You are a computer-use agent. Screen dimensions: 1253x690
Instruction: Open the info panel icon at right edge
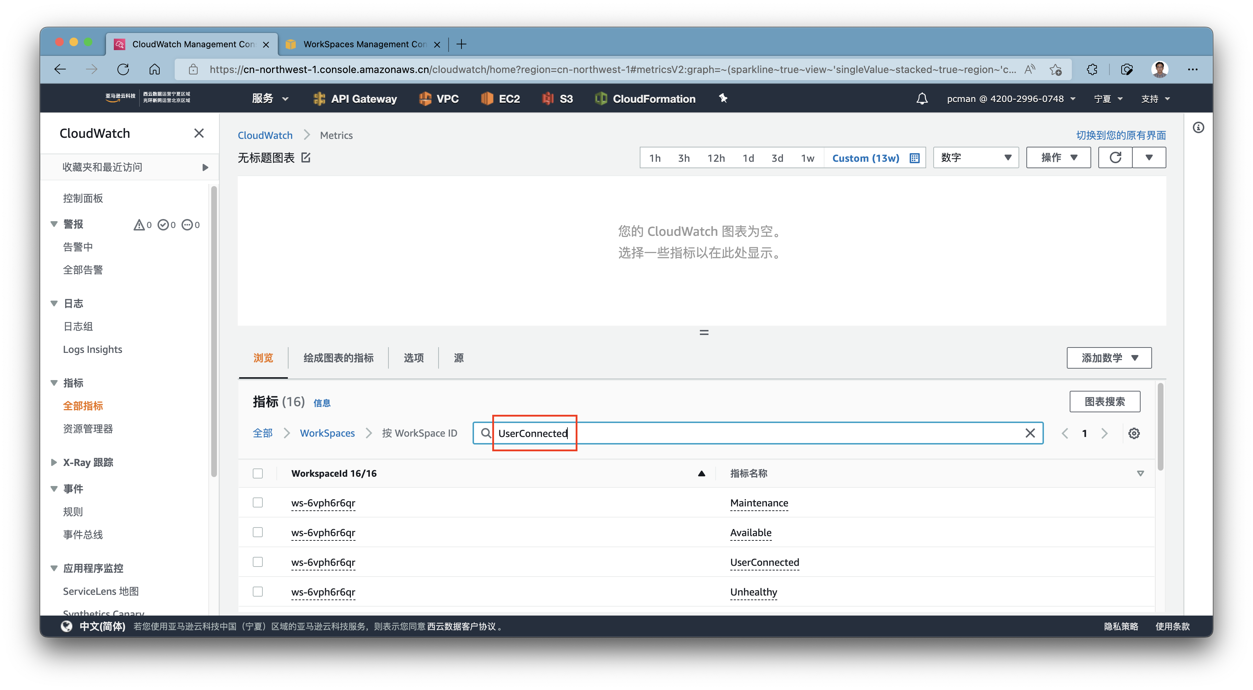tap(1199, 128)
